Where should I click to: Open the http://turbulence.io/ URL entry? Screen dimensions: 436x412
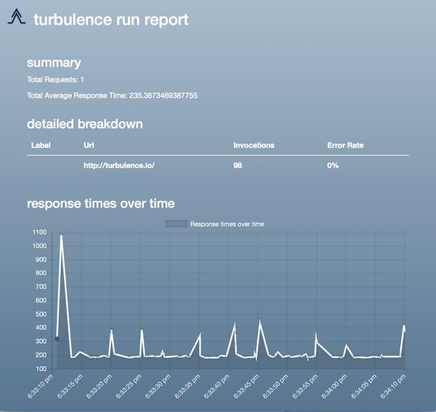(x=119, y=166)
